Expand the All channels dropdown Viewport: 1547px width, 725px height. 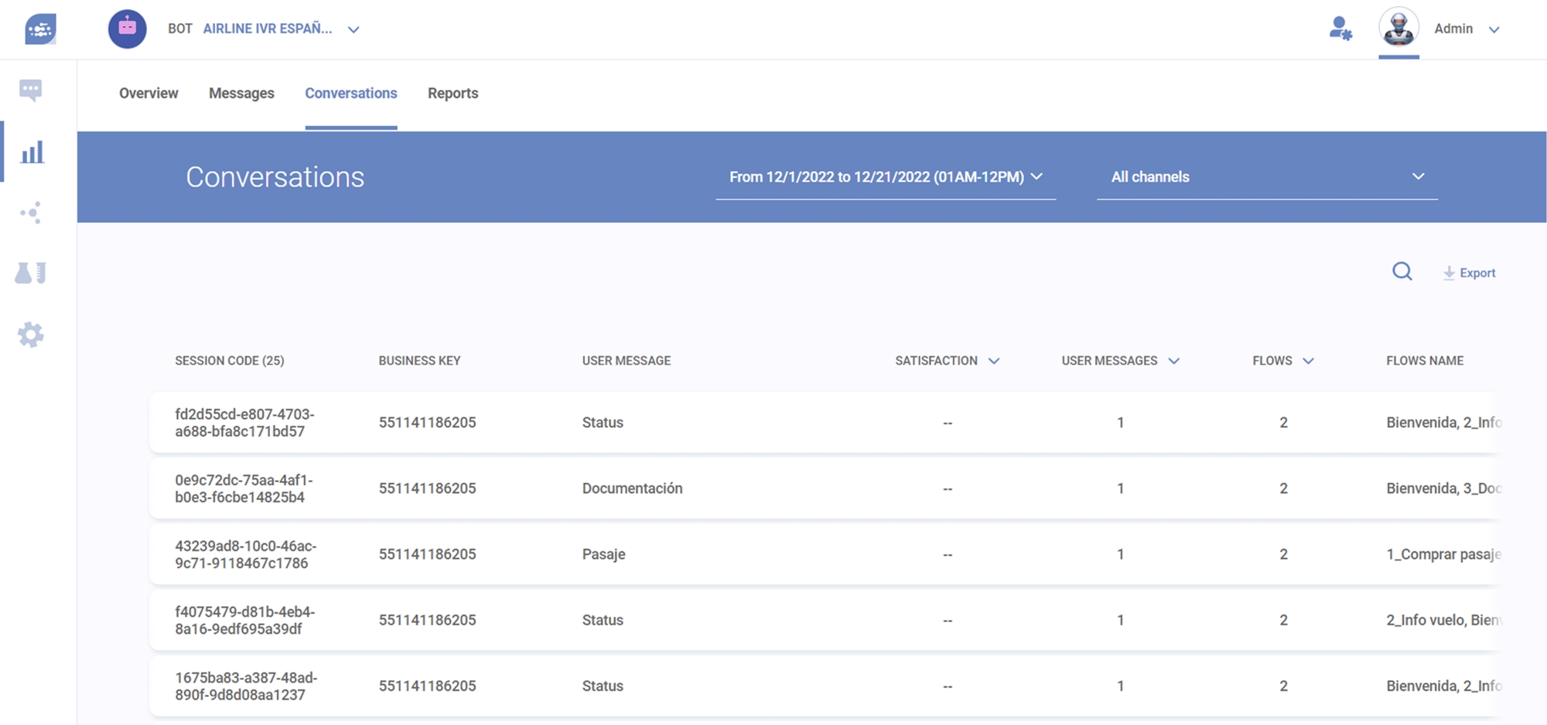(x=1267, y=177)
